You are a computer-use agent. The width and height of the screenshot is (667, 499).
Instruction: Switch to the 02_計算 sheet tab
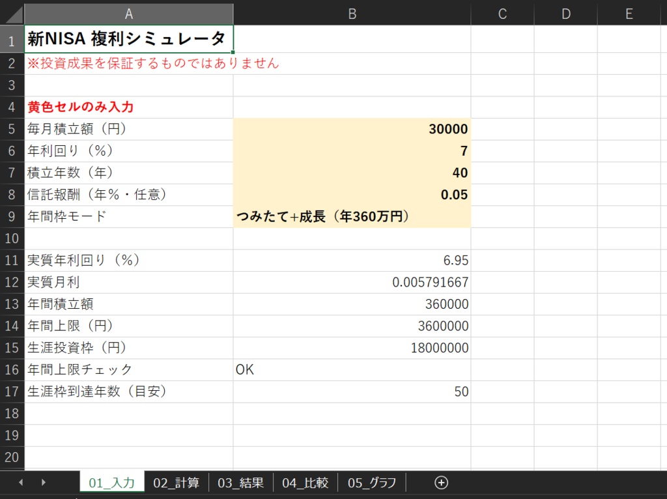point(177,482)
